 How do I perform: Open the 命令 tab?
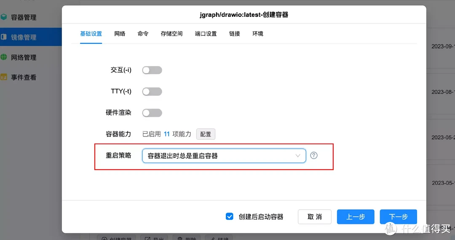click(143, 34)
